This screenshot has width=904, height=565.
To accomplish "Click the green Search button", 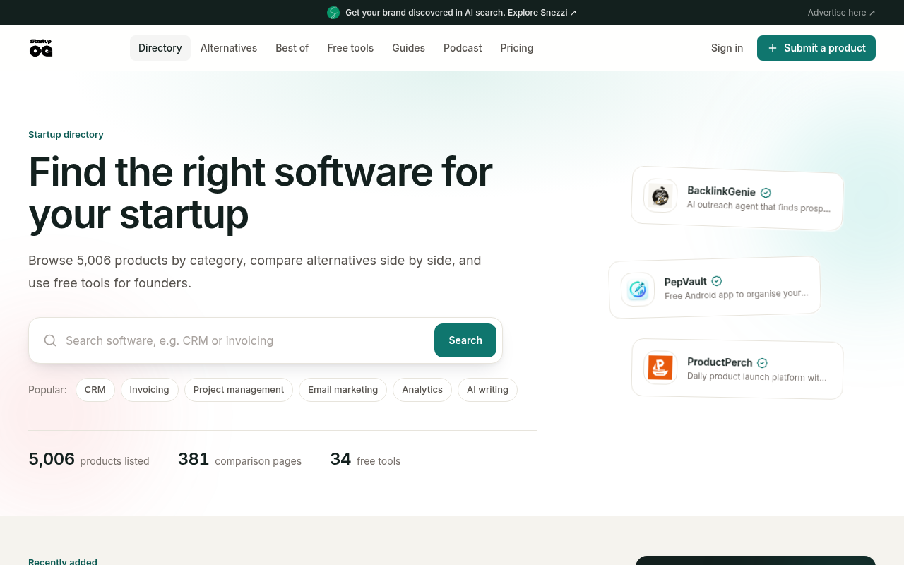I will point(465,340).
